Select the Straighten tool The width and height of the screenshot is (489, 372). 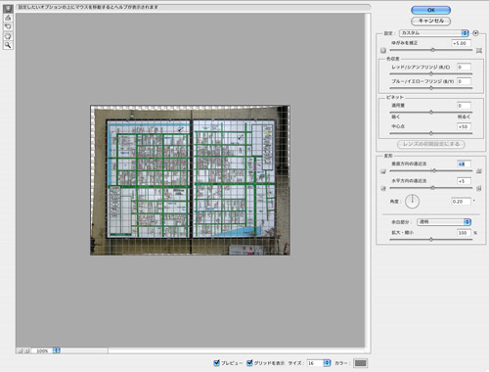coord(8,18)
